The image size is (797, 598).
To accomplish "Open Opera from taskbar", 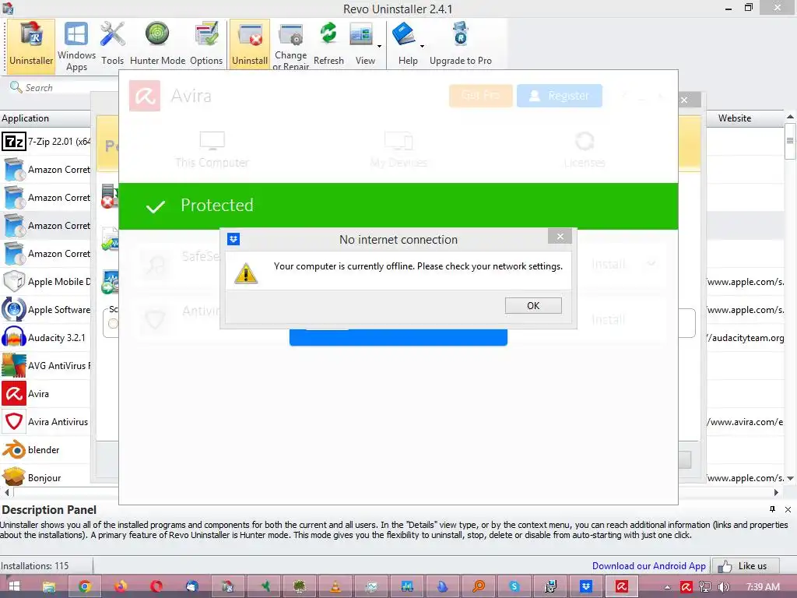I will [156, 586].
